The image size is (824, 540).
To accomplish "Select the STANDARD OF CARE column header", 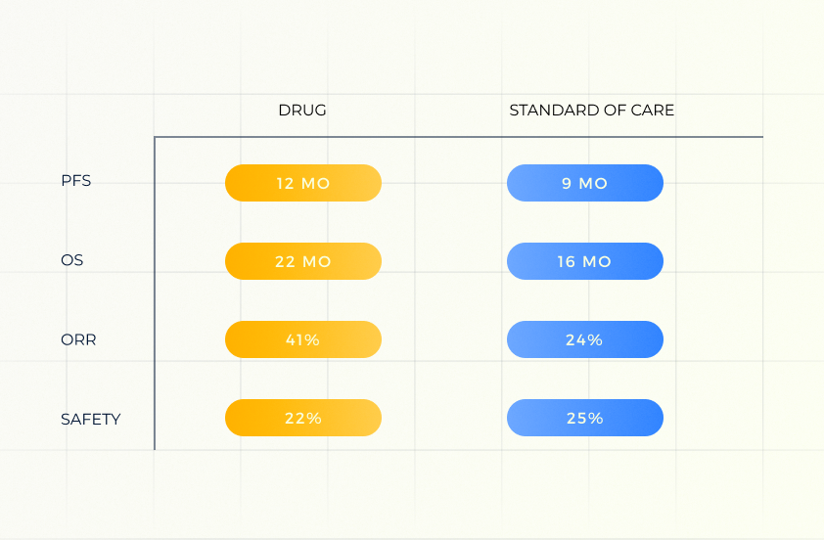I will click(591, 110).
